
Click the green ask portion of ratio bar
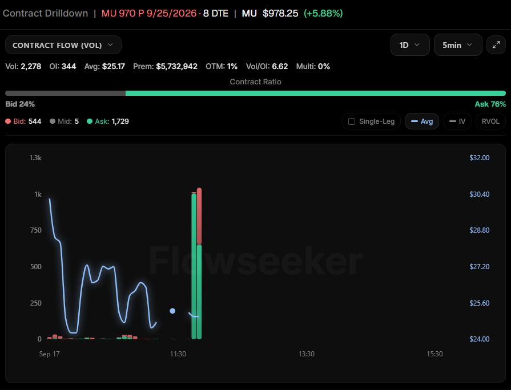tap(316, 94)
